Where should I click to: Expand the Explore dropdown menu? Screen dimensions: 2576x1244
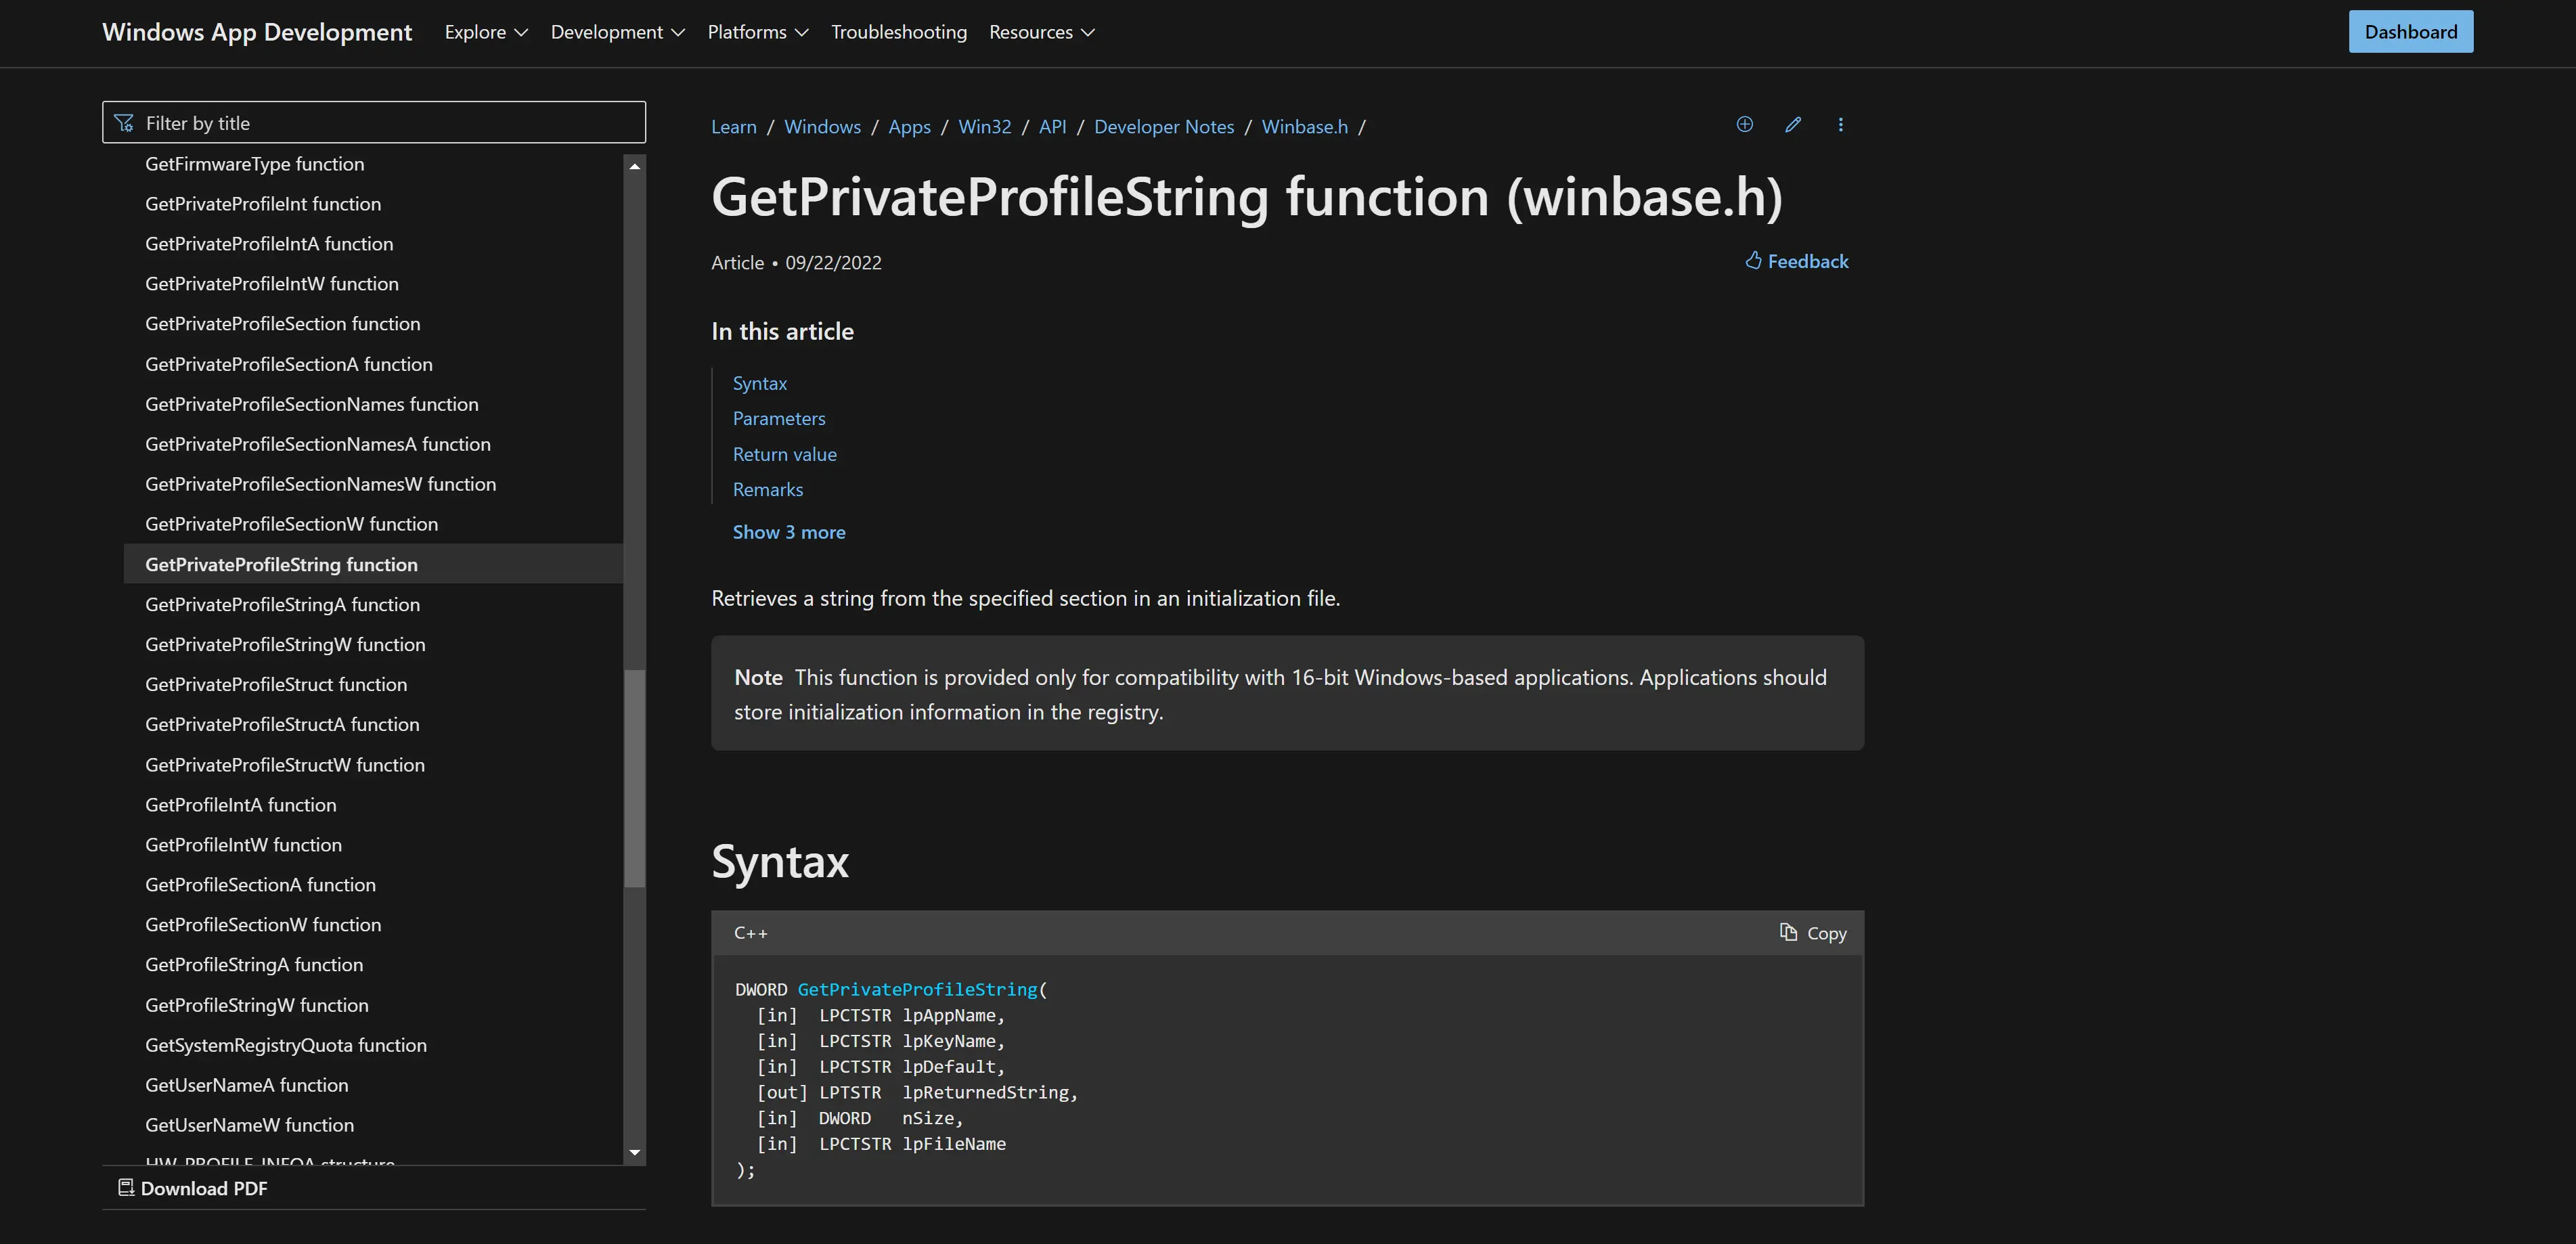(x=486, y=32)
